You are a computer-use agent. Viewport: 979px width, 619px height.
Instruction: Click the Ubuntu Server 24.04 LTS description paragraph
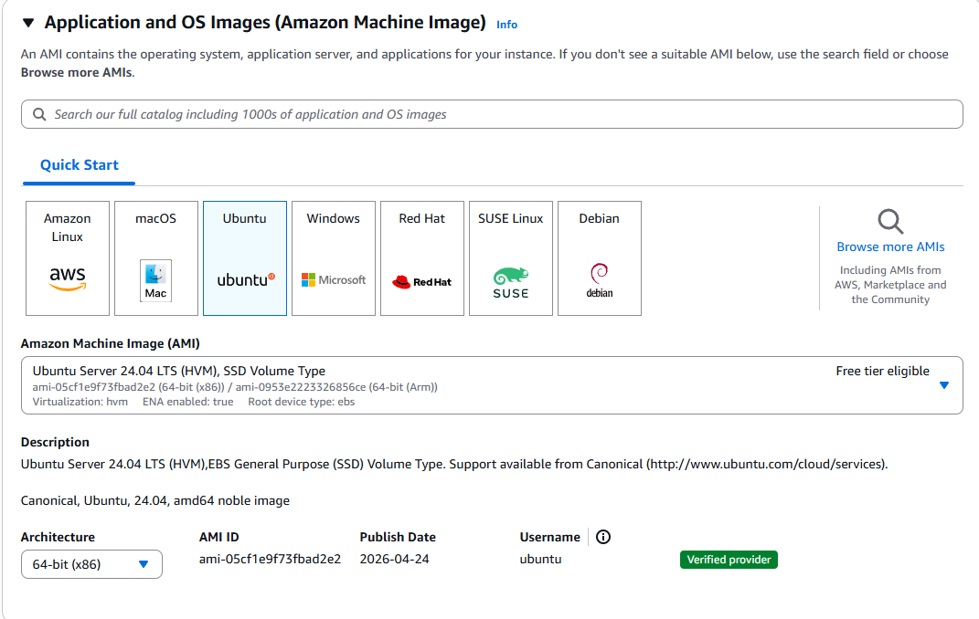coord(454,465)
